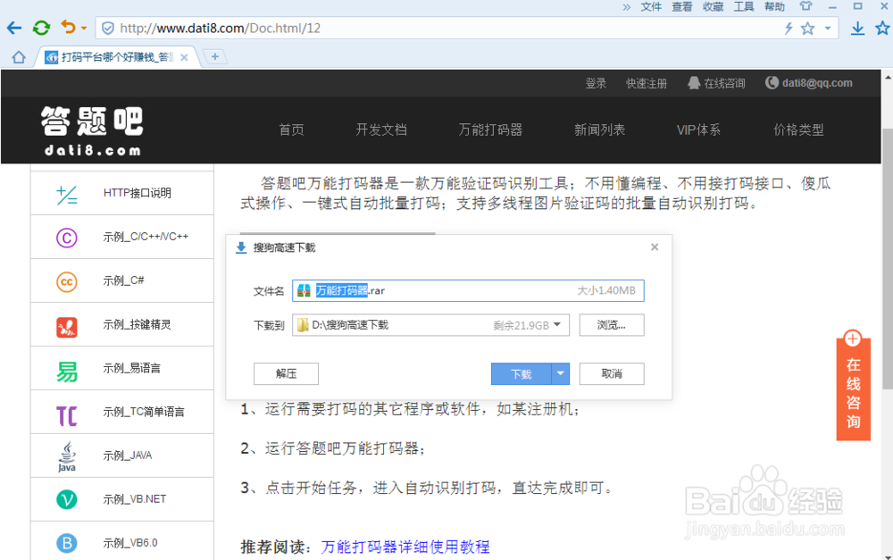Open the dropdown next to the undo arrow
The image size is (893, 560).
tap(84, 28)
